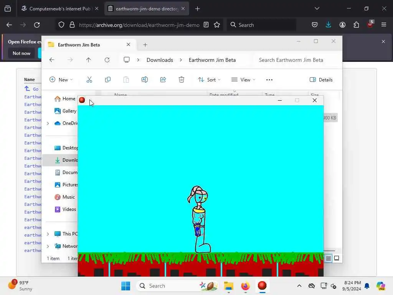Refresh the Explorer folder view
Screen dimensions: 393x295
pos(107,60)
